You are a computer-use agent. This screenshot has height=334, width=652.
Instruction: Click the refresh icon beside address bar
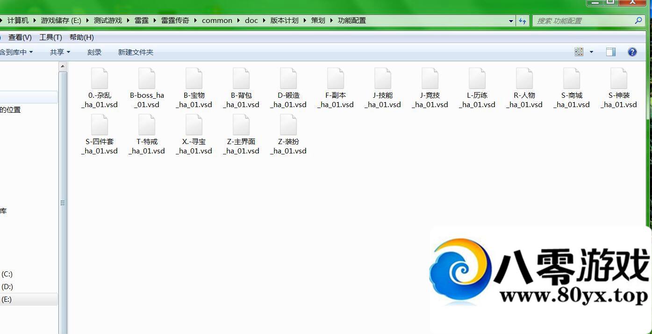pos(523,21)
